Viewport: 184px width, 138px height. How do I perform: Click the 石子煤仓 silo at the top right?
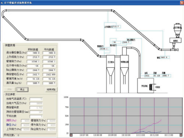[177, 30]
